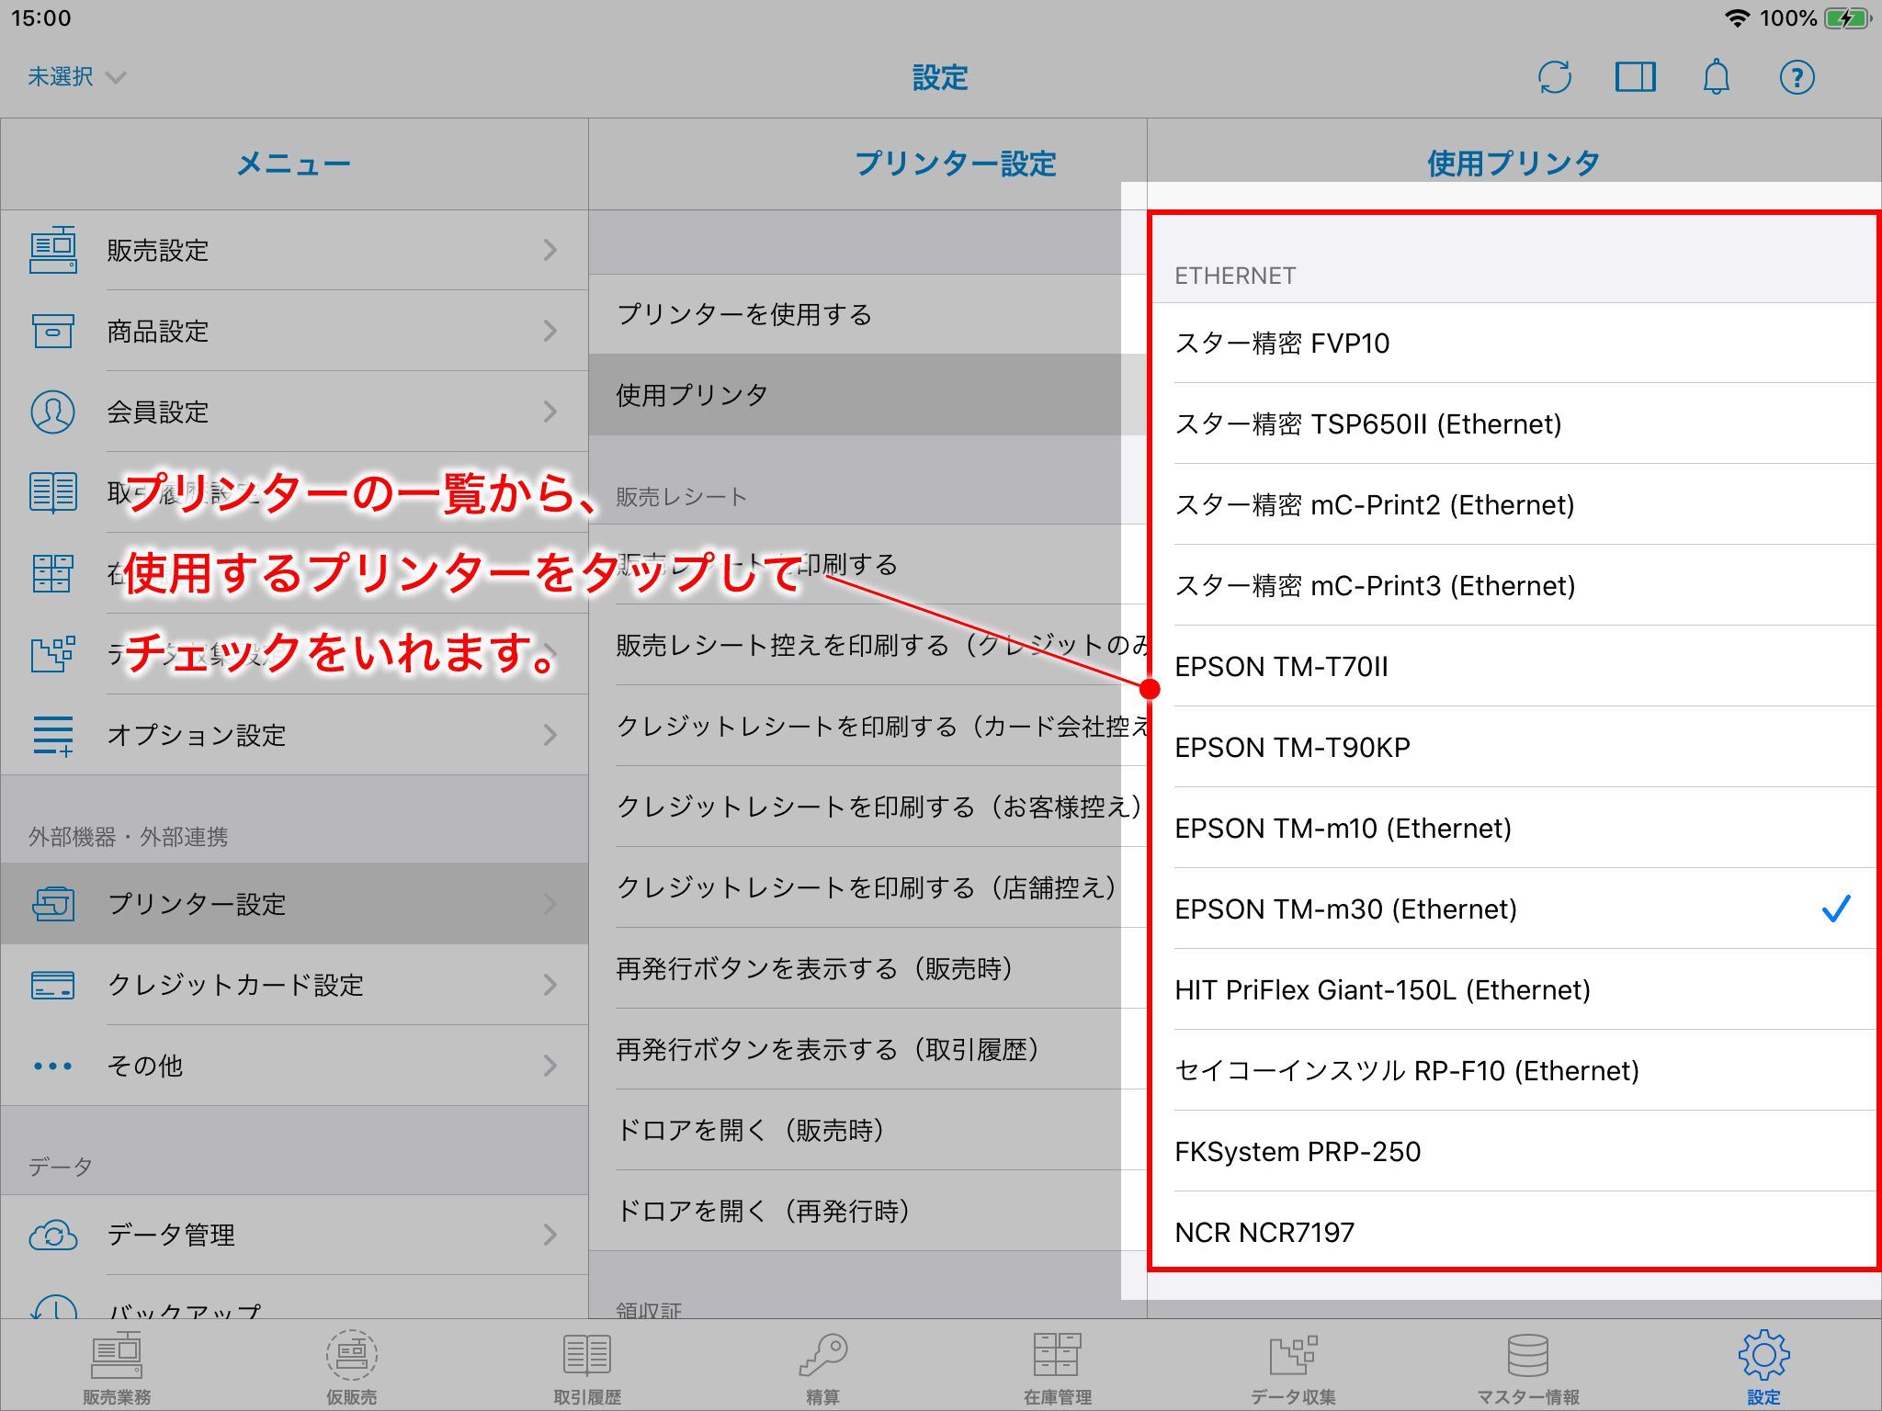Select EPSON TM-m10 (Ethernet) printer
The width and height of the screenshot is (1882, 1411).
click(x=1514, y=829)
